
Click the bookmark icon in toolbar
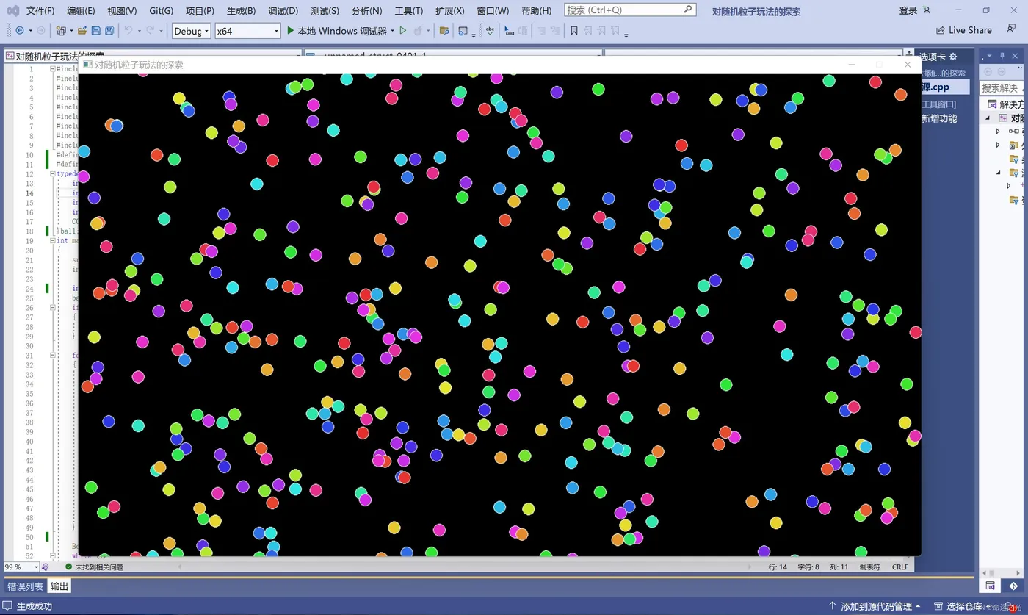574,31
